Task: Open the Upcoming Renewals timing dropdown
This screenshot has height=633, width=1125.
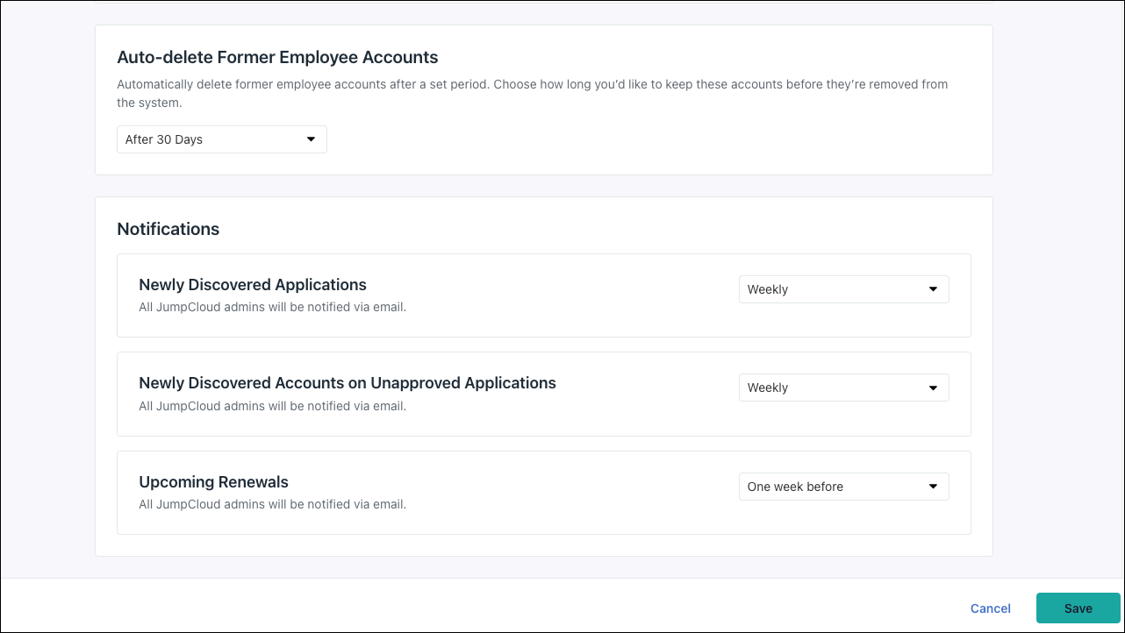Action: pos(842,487)
